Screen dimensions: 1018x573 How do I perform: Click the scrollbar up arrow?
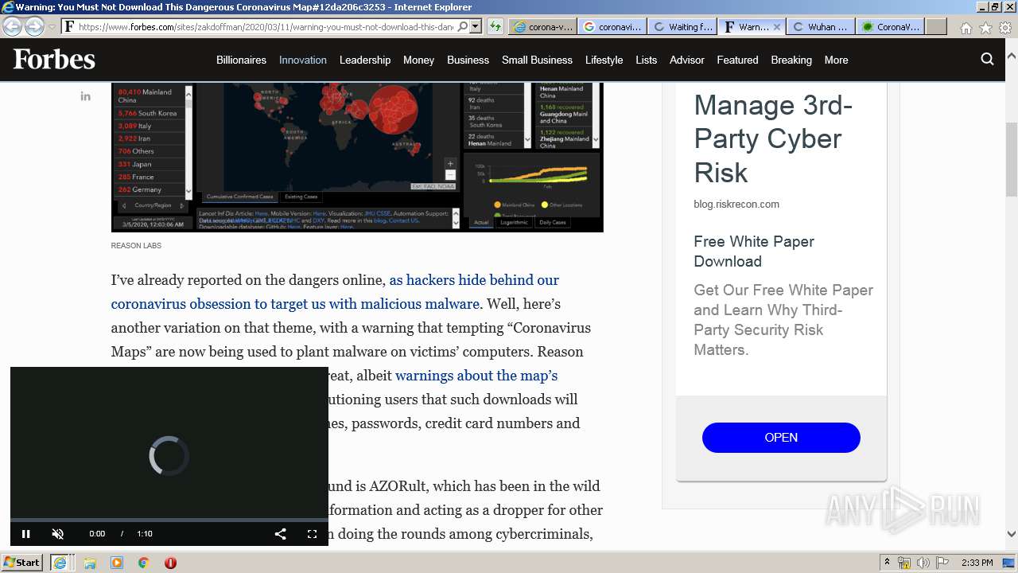tap(1011, 57)
